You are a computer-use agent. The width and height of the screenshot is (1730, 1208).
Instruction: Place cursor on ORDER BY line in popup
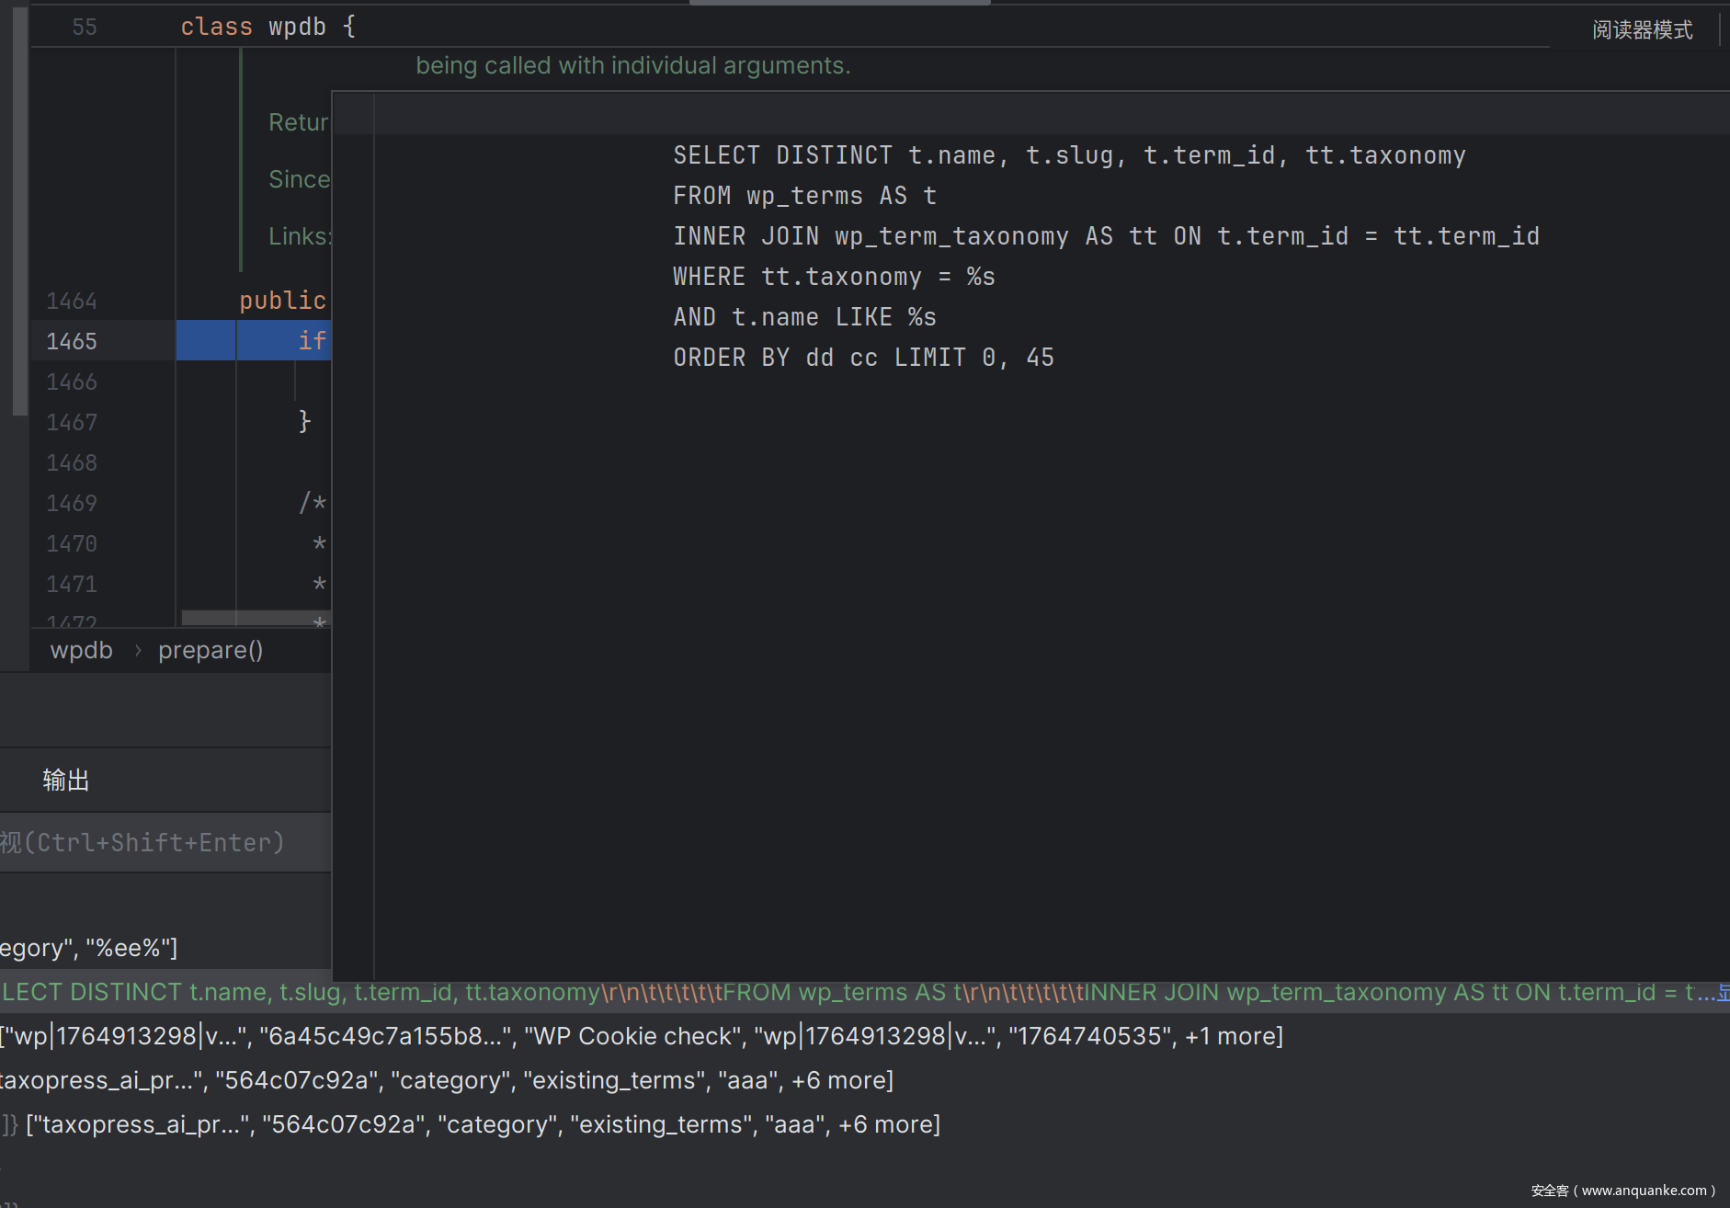(863, 358)
